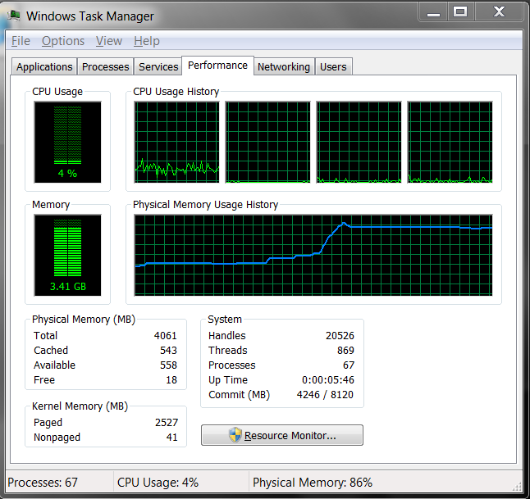Click the second CPU usage history graph
Screen dimensions: 530x499
tap(267, 142)
